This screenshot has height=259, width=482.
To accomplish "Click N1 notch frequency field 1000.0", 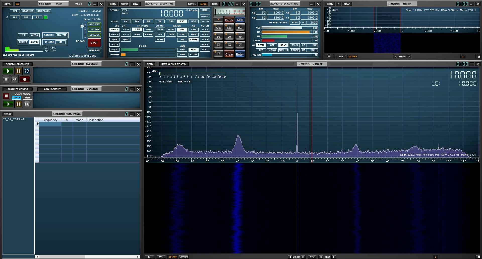I will coord(275,13).
